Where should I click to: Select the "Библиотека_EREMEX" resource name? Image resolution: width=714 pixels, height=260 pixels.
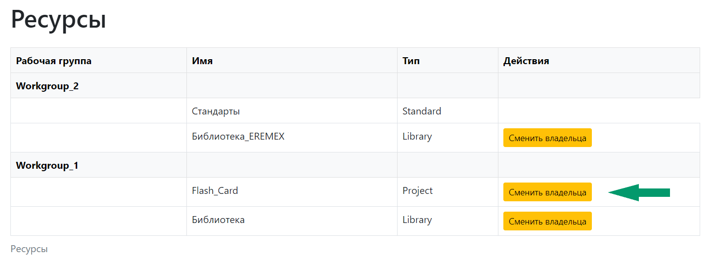point(238,137)
